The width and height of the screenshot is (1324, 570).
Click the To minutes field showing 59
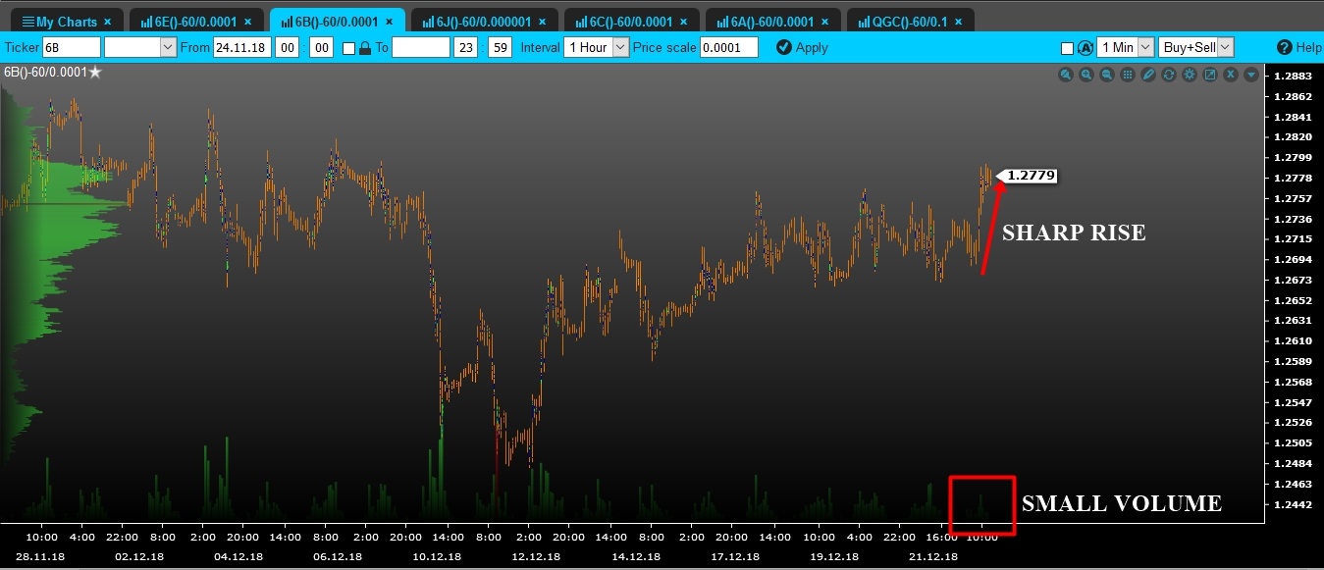(500, 47)
